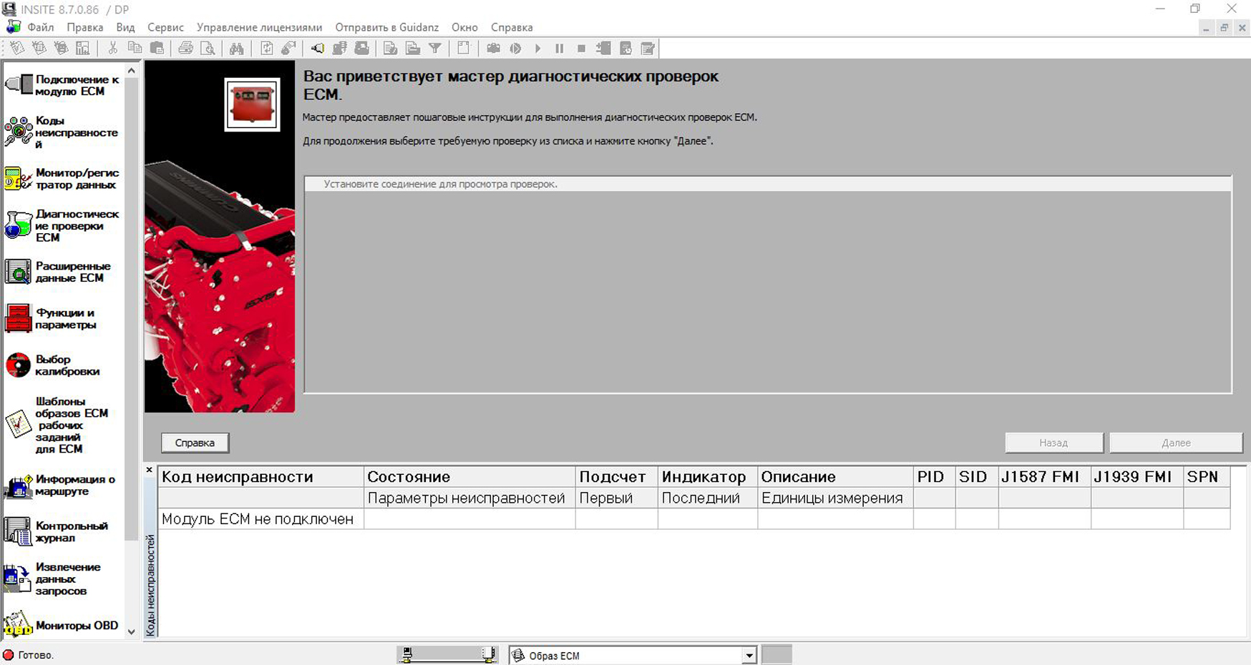Open the 'Сервис' menu
The width and height of the screenshot is (1251, 665).
click(x=165, y=27)
